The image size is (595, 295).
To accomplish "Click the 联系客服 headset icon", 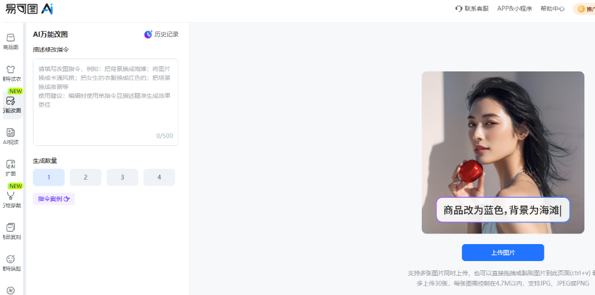I will [x=458, y=9].
